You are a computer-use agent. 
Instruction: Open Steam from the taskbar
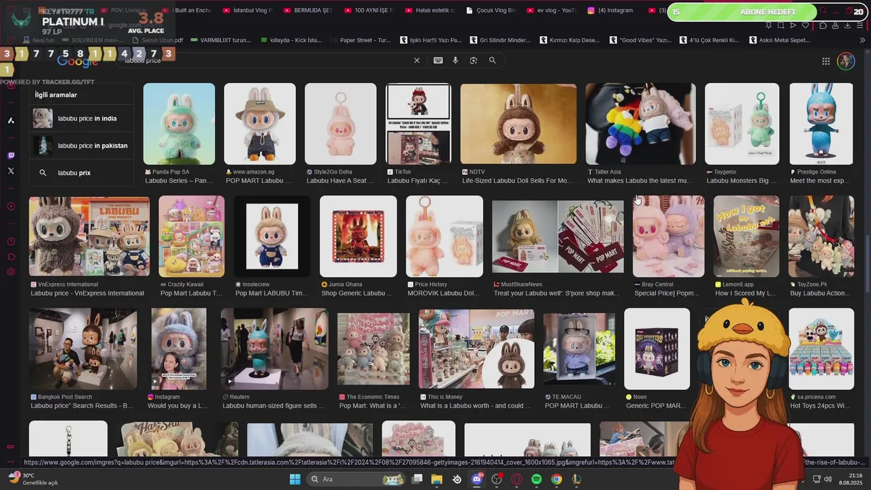[457, 479]
